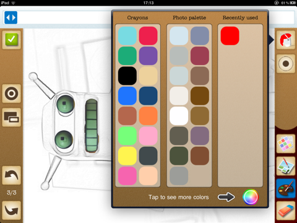
Task: Select the orange crayon
Action: [148, 116]
